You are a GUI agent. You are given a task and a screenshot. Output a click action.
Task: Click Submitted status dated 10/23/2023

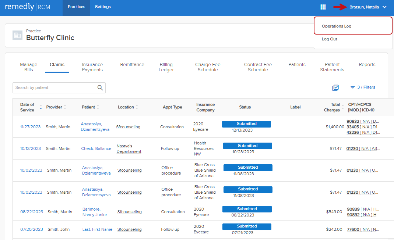[247, 146]
